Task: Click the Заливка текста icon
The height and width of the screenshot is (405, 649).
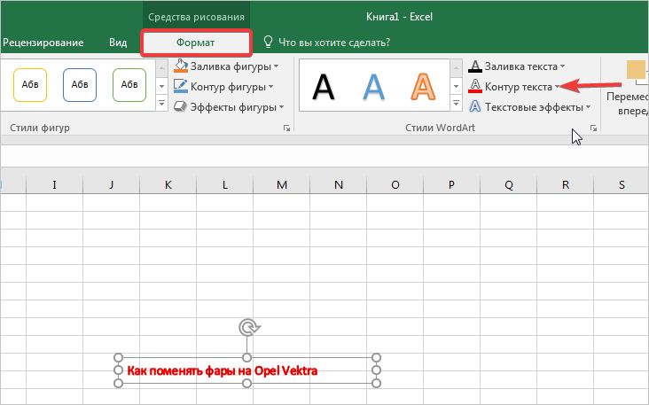Action: click(475, 66)
